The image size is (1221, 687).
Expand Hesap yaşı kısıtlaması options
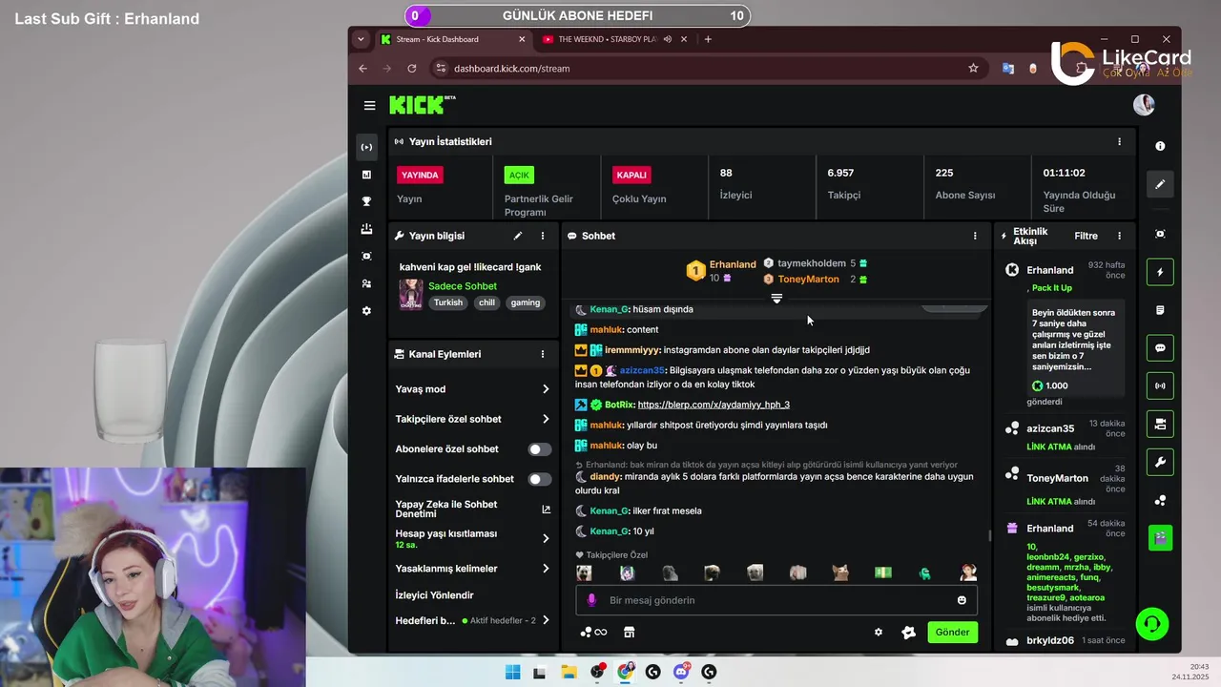point(472,538)
